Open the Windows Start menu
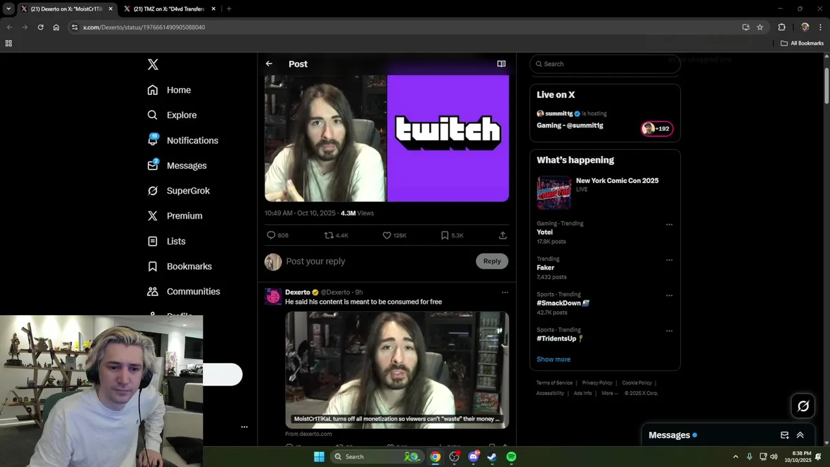Screen dimensions: 830x467 (x=319, y=457)
